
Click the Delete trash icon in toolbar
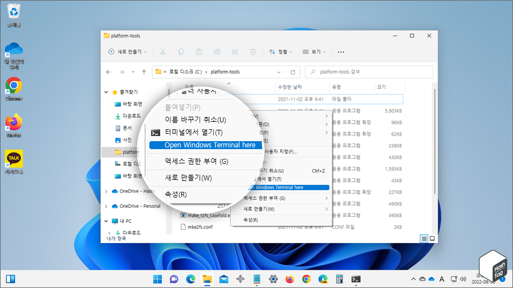pos(253,52)
